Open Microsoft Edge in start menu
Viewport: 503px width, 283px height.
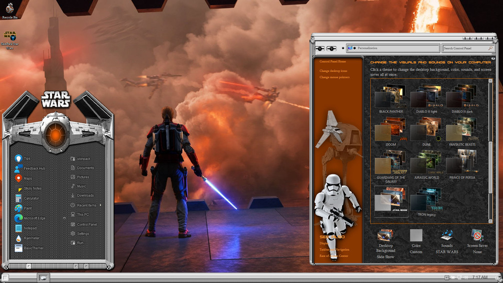[x=30, y=218]
